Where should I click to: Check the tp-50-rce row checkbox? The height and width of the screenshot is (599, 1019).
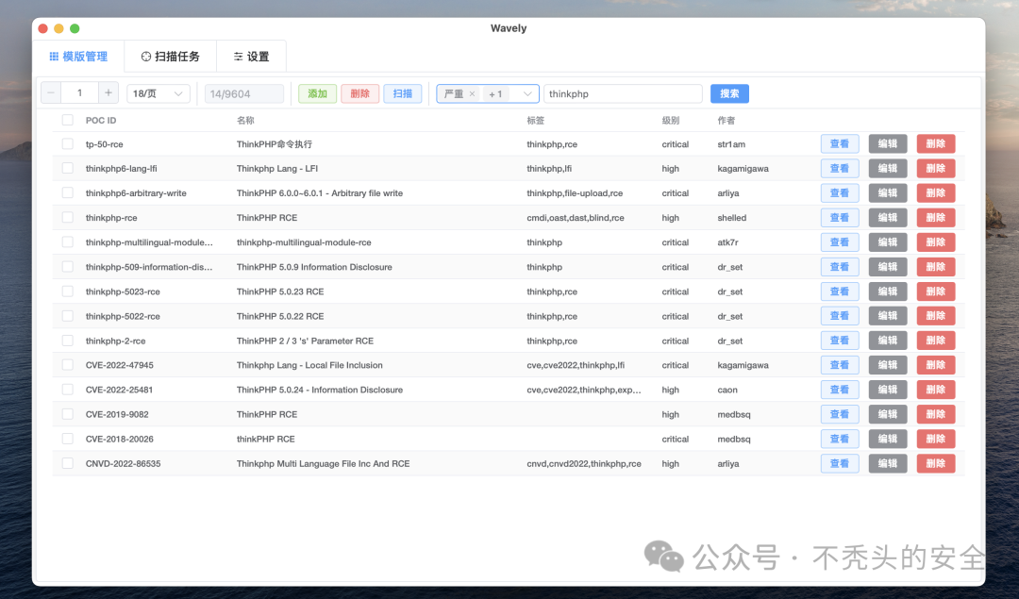[68, 143]
